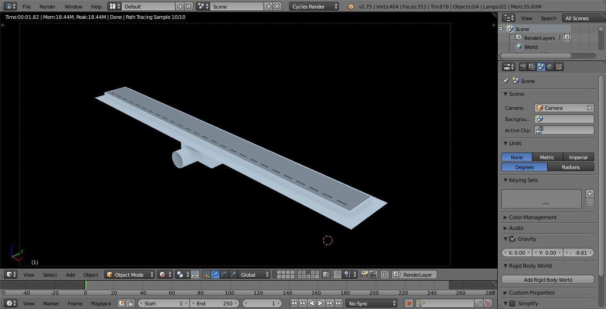Open the Marker menu in timeline
The image size is (606, 309).
point(51,304)
